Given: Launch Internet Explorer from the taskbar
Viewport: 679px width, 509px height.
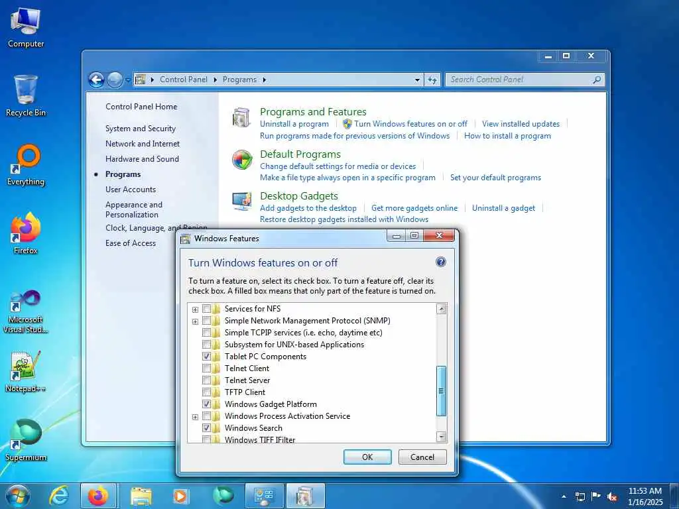Looking at the screenshot, I should [x=59, y=496].
